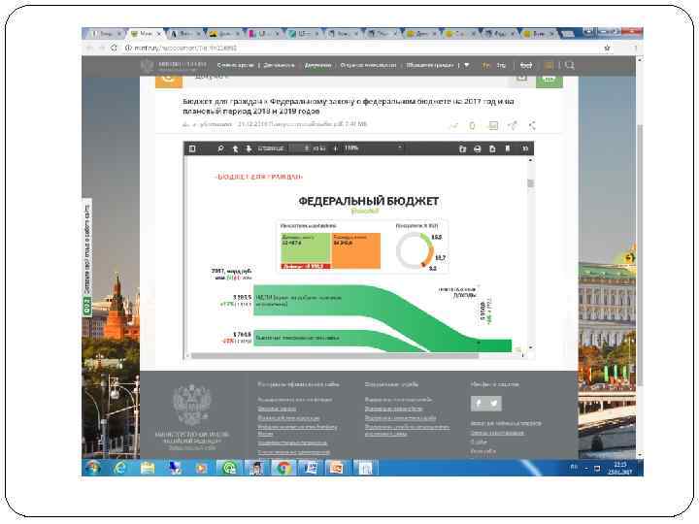Screen dimensions: 699x524
Task: Download the PDF from viewer toolbar
Action: point(492,148)
